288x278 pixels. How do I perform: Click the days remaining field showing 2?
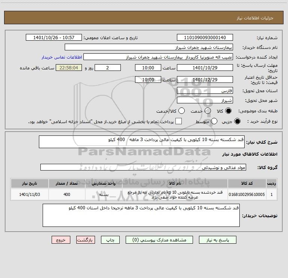tap(108, 68)
